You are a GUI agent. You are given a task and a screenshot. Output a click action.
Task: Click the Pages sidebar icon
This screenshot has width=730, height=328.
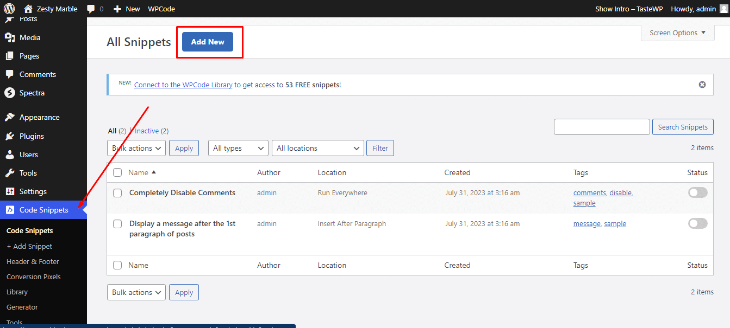coord(10,56)
